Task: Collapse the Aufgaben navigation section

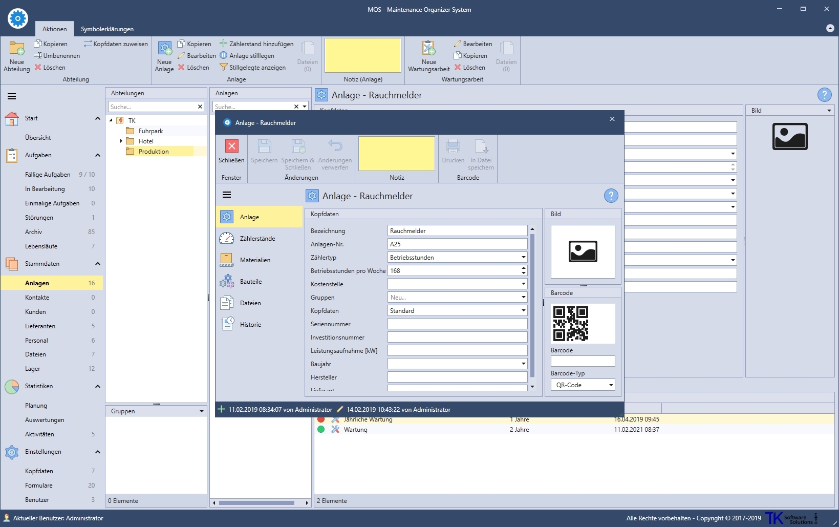Action: click(x=97, y=155)
